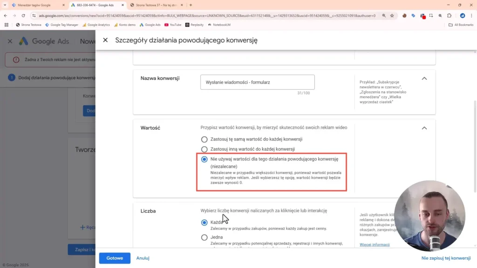Open NotebookLM bookmark

219,25
